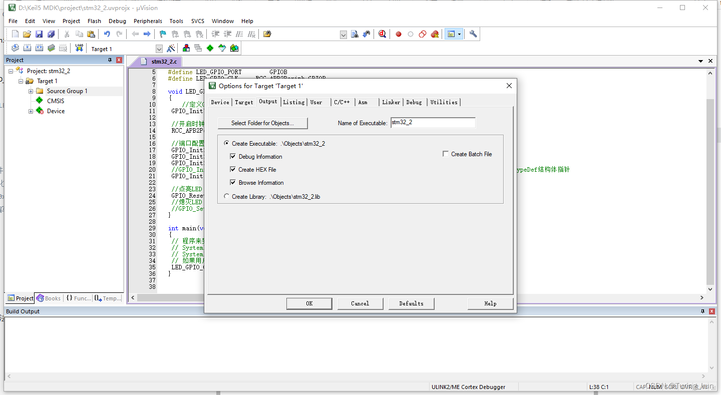This screenshot has height=395, width=721.
Task: Pin the Build Output panel
Action: click(x=702, y=311)
